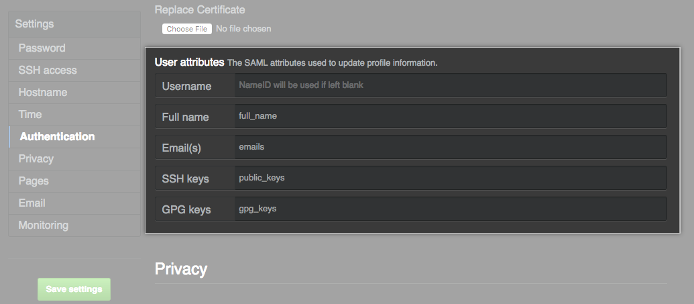
Task: Click the Email item in the sidebar
Action: [x=32, y=203]
